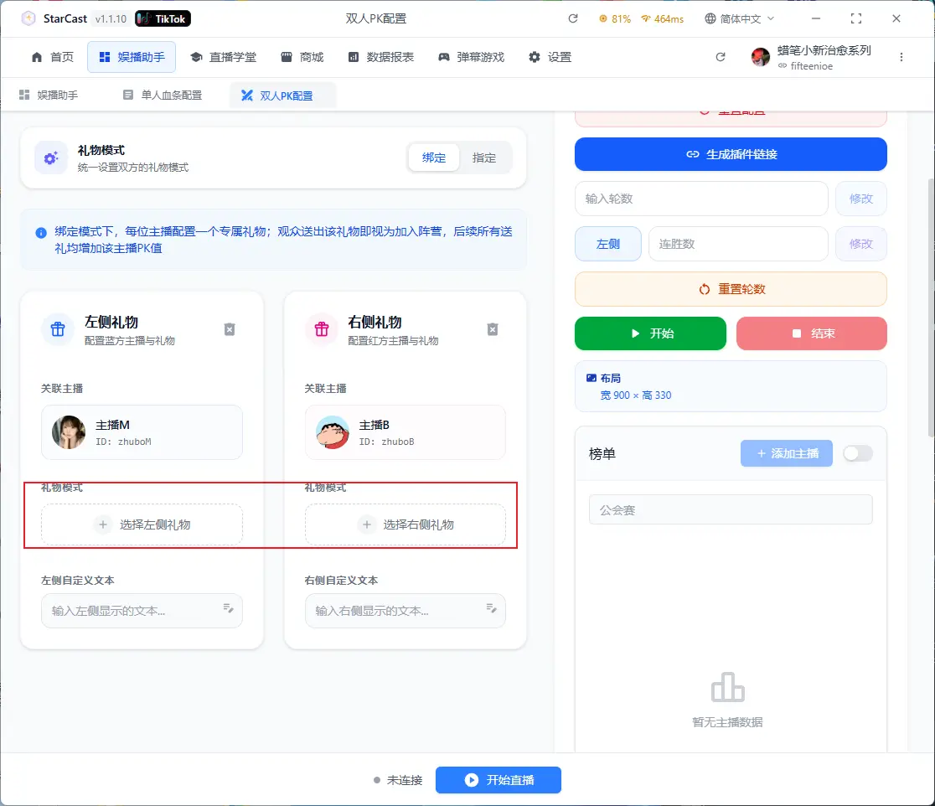
Task: Click the right custom text edit icon
Action: pos(491,608)
